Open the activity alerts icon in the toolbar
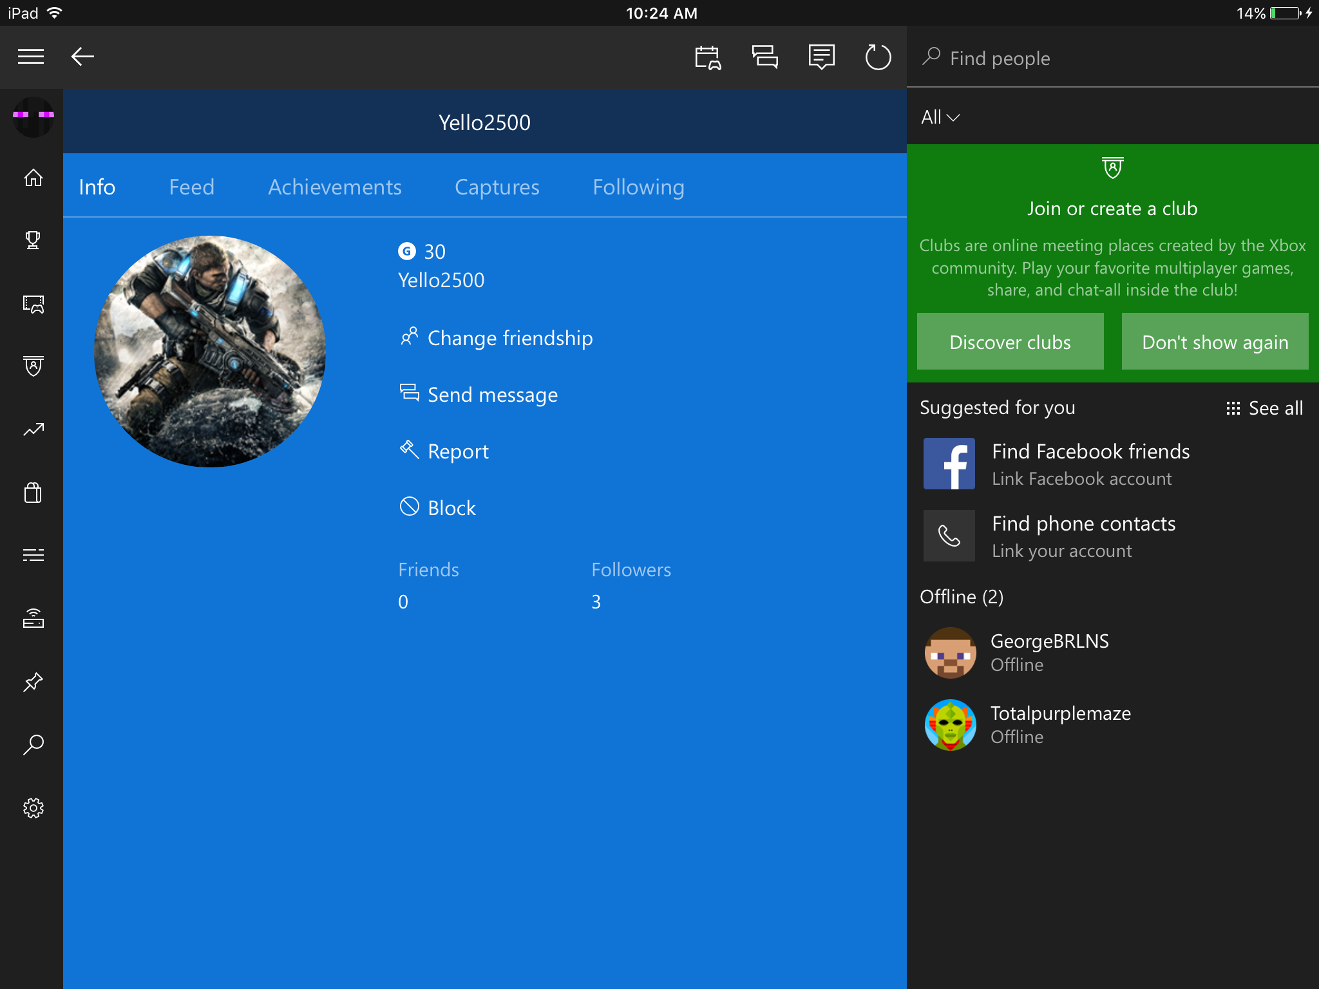 [x=821, y=57]
